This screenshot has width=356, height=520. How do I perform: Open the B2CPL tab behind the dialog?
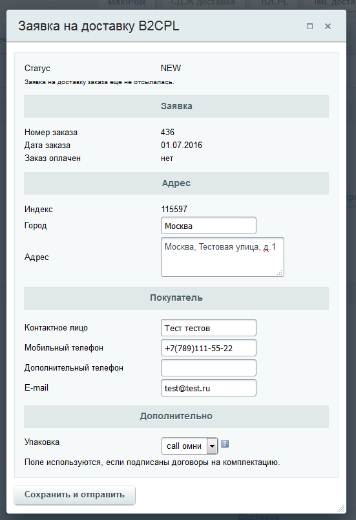275,3
